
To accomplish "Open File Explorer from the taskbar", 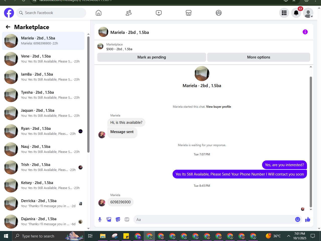I will pos(103,236).
